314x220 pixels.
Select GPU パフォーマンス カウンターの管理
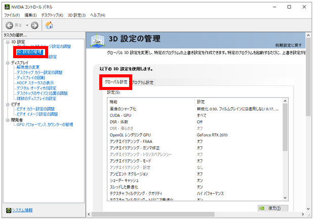(x=45, y=124)
